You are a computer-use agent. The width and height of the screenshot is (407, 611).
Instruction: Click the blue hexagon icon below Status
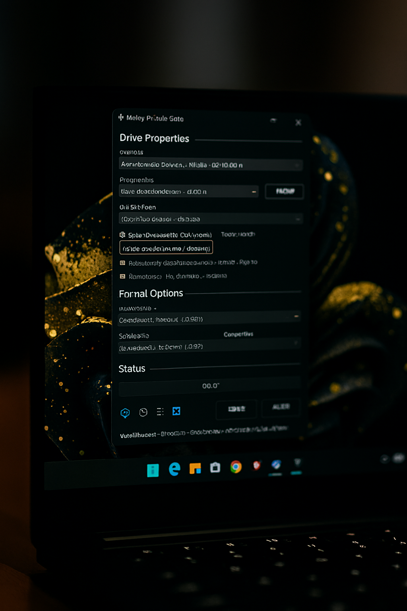point(125,413)
